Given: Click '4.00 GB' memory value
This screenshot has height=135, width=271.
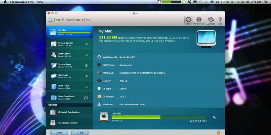Looking at the screenshot, I should (x=123, y=81).
